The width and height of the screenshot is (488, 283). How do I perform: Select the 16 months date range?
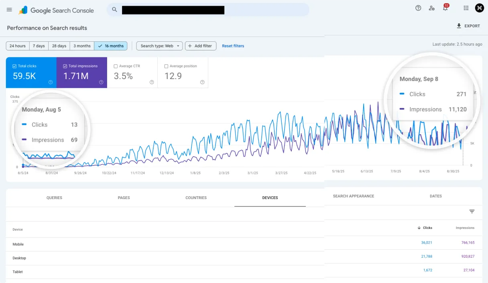pyautogui.click(x=111, y=46)
